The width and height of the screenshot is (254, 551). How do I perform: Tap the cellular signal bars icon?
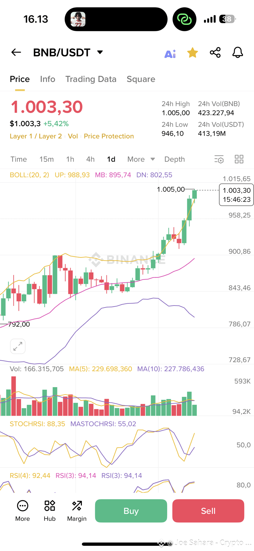[x=210, y=19]
